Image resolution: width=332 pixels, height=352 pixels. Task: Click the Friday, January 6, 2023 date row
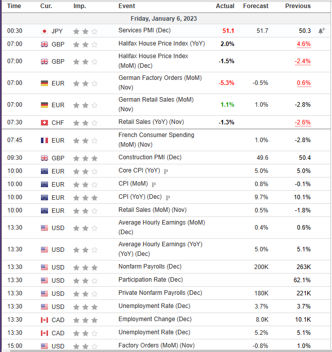pyautogui.click(x=164, y=19)
